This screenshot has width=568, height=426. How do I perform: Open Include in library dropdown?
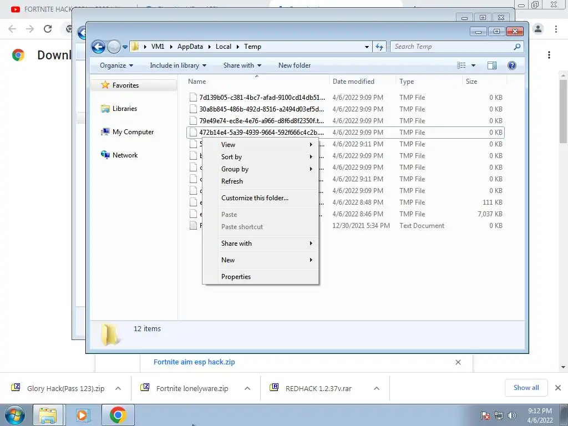(x=178, y=65)
